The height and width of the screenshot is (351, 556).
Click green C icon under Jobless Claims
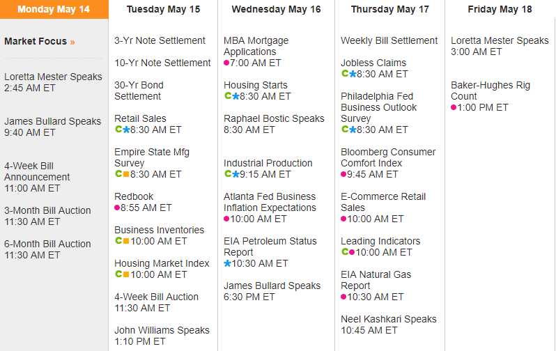tap(344, 74)
